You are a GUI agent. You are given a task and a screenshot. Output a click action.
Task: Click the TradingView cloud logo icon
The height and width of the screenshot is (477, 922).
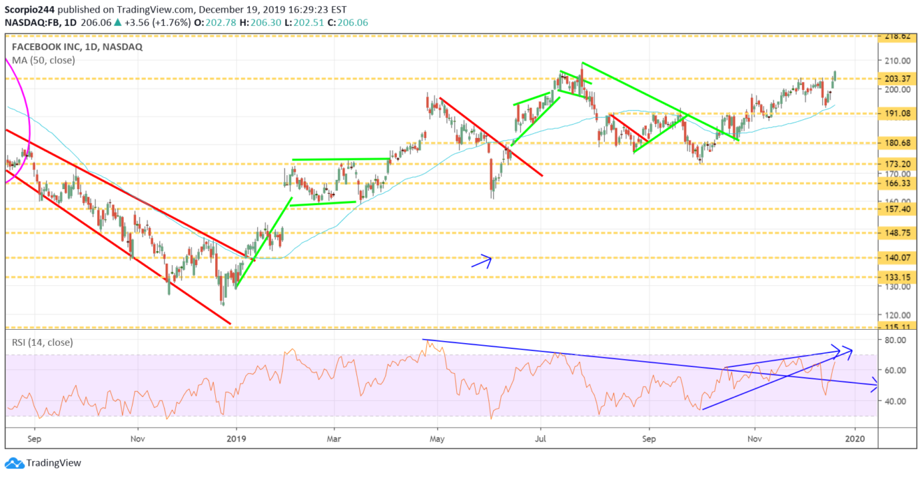pyautogui.click(x=13, y=463)
